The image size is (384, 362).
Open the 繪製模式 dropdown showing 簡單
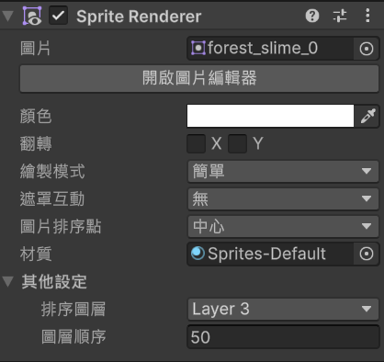coord(283,171)
